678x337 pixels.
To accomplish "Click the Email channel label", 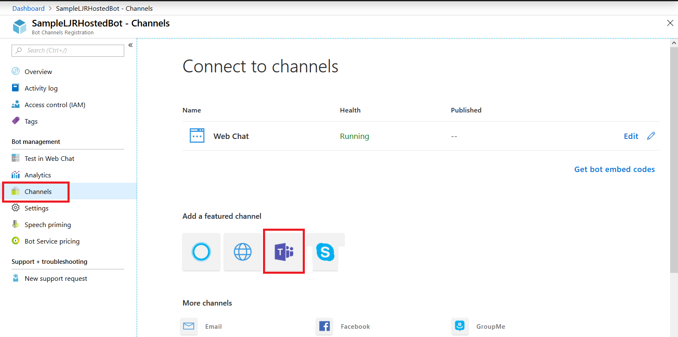I will click(x=213, y=326).
